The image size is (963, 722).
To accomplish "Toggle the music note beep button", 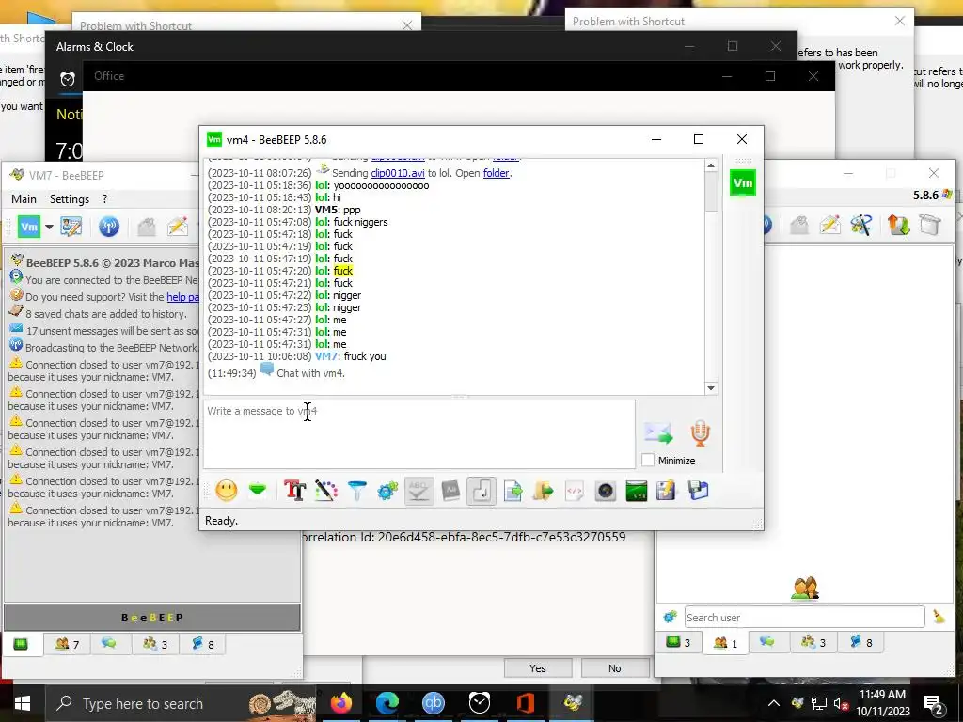I will (x=481, y=491).
